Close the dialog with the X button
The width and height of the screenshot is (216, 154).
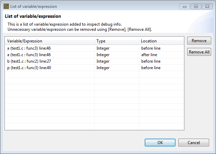pyautogui.click(x=207, y=6)
